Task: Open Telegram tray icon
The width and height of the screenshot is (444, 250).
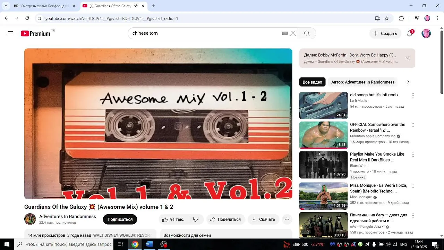Action: pyautogui.click(x=367, y=244)
